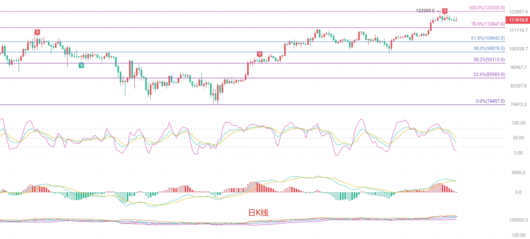The width and height of the screenshot is (530, 239).
Task: Click the red current price tag 117618.8
Action: pyautogui.click(x=518, y=20)
